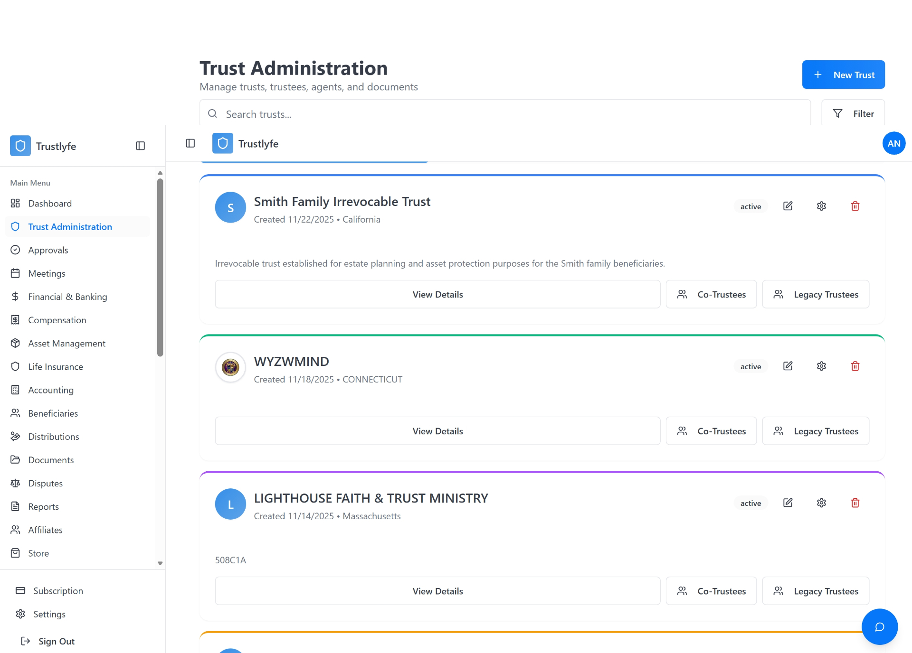Delete the WYZWMIND trust
The image size is (912, 653).
pos(855,366)
